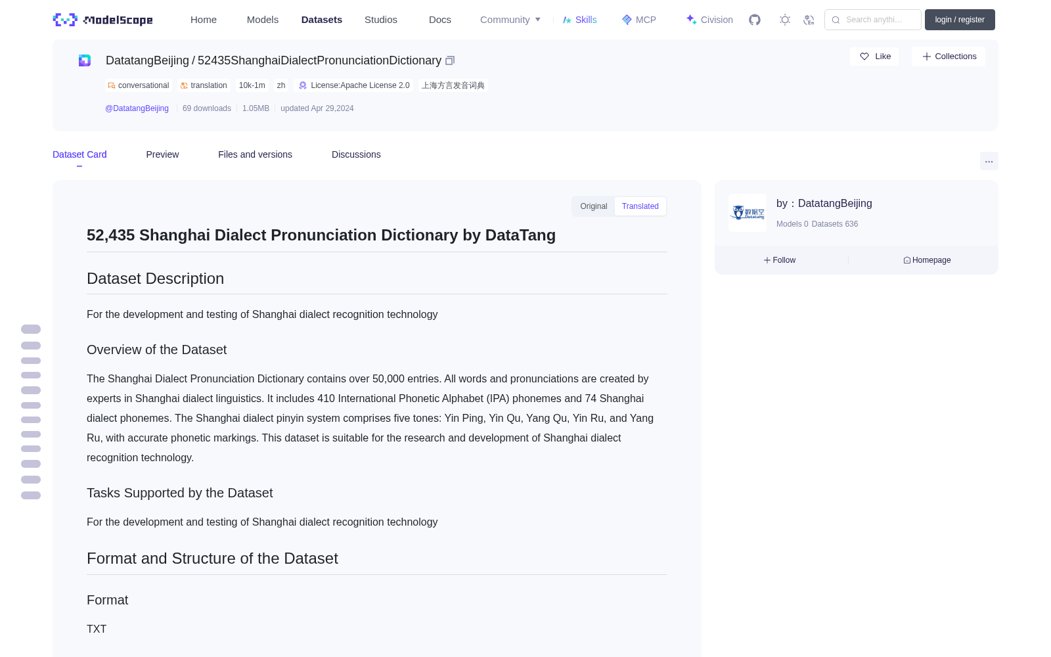
Task: Toggle the light/dark theme sun icon
Action: click(784, 20)
